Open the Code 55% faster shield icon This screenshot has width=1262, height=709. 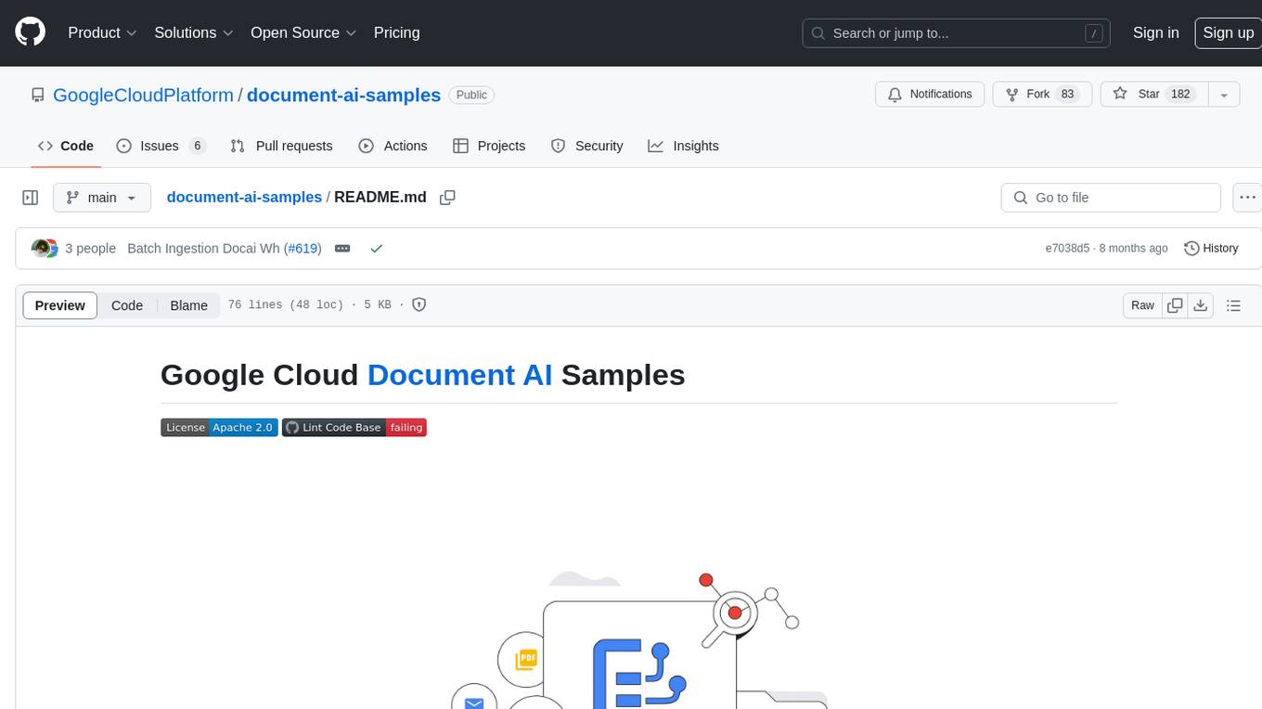pos(419,304)
